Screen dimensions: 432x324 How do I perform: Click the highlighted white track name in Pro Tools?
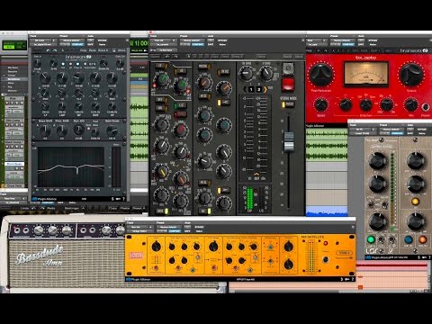pos(14,164)
